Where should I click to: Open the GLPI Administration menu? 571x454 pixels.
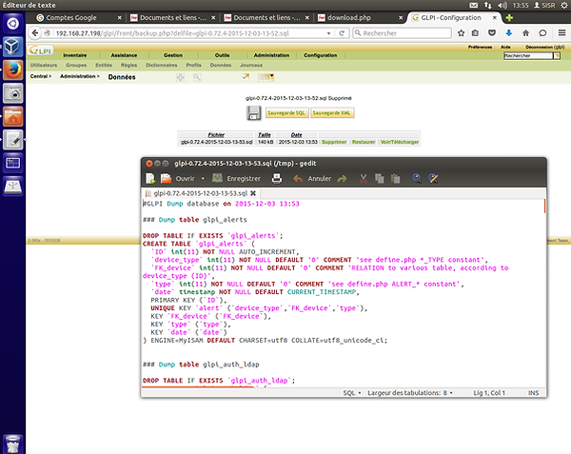coord(271,55)
